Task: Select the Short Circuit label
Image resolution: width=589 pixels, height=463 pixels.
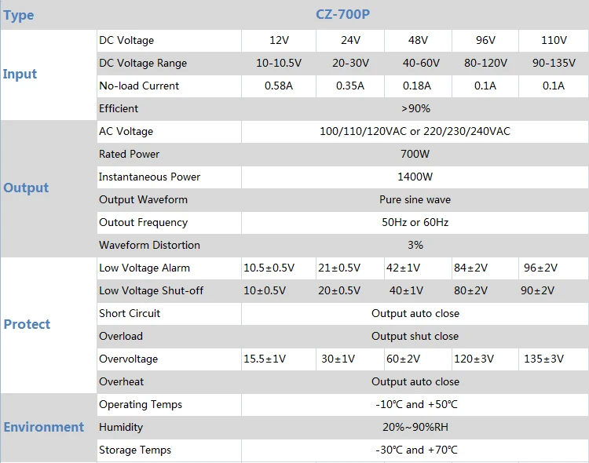Action: (x=130, y=314)
